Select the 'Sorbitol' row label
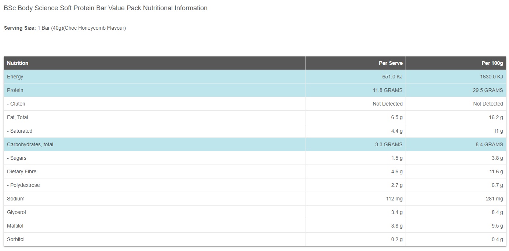 pyautogui.click(x=16, y=239)
